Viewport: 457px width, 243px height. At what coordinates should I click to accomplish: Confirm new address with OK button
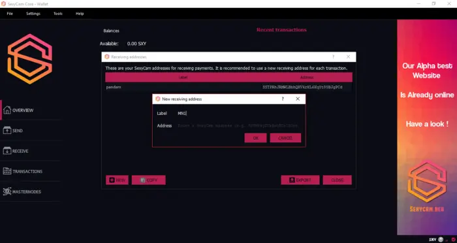[256, 138]
